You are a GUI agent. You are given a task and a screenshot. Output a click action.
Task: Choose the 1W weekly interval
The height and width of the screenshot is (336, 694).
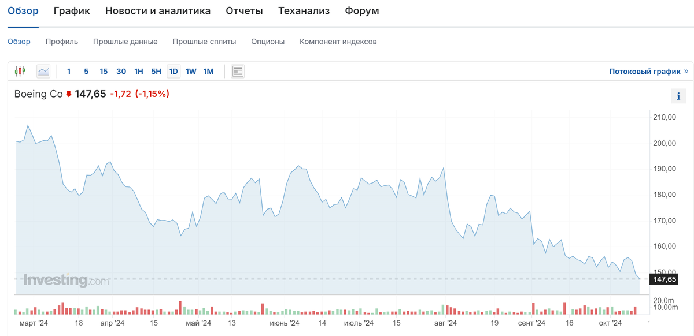point(191,71)
